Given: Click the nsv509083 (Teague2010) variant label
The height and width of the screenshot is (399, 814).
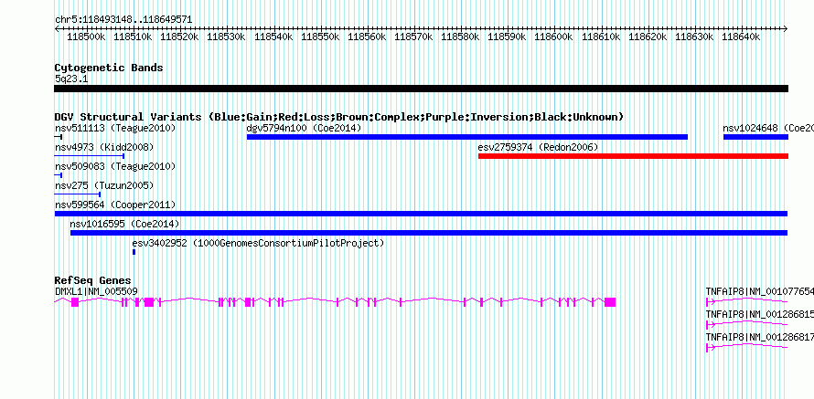Looking at the screenshot, I should [x=115, y=167].
